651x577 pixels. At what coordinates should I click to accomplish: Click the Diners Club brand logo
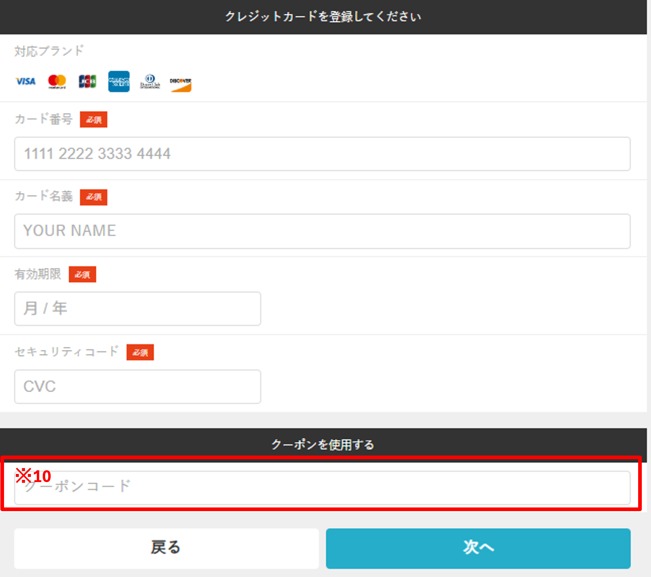click(150, 81)
